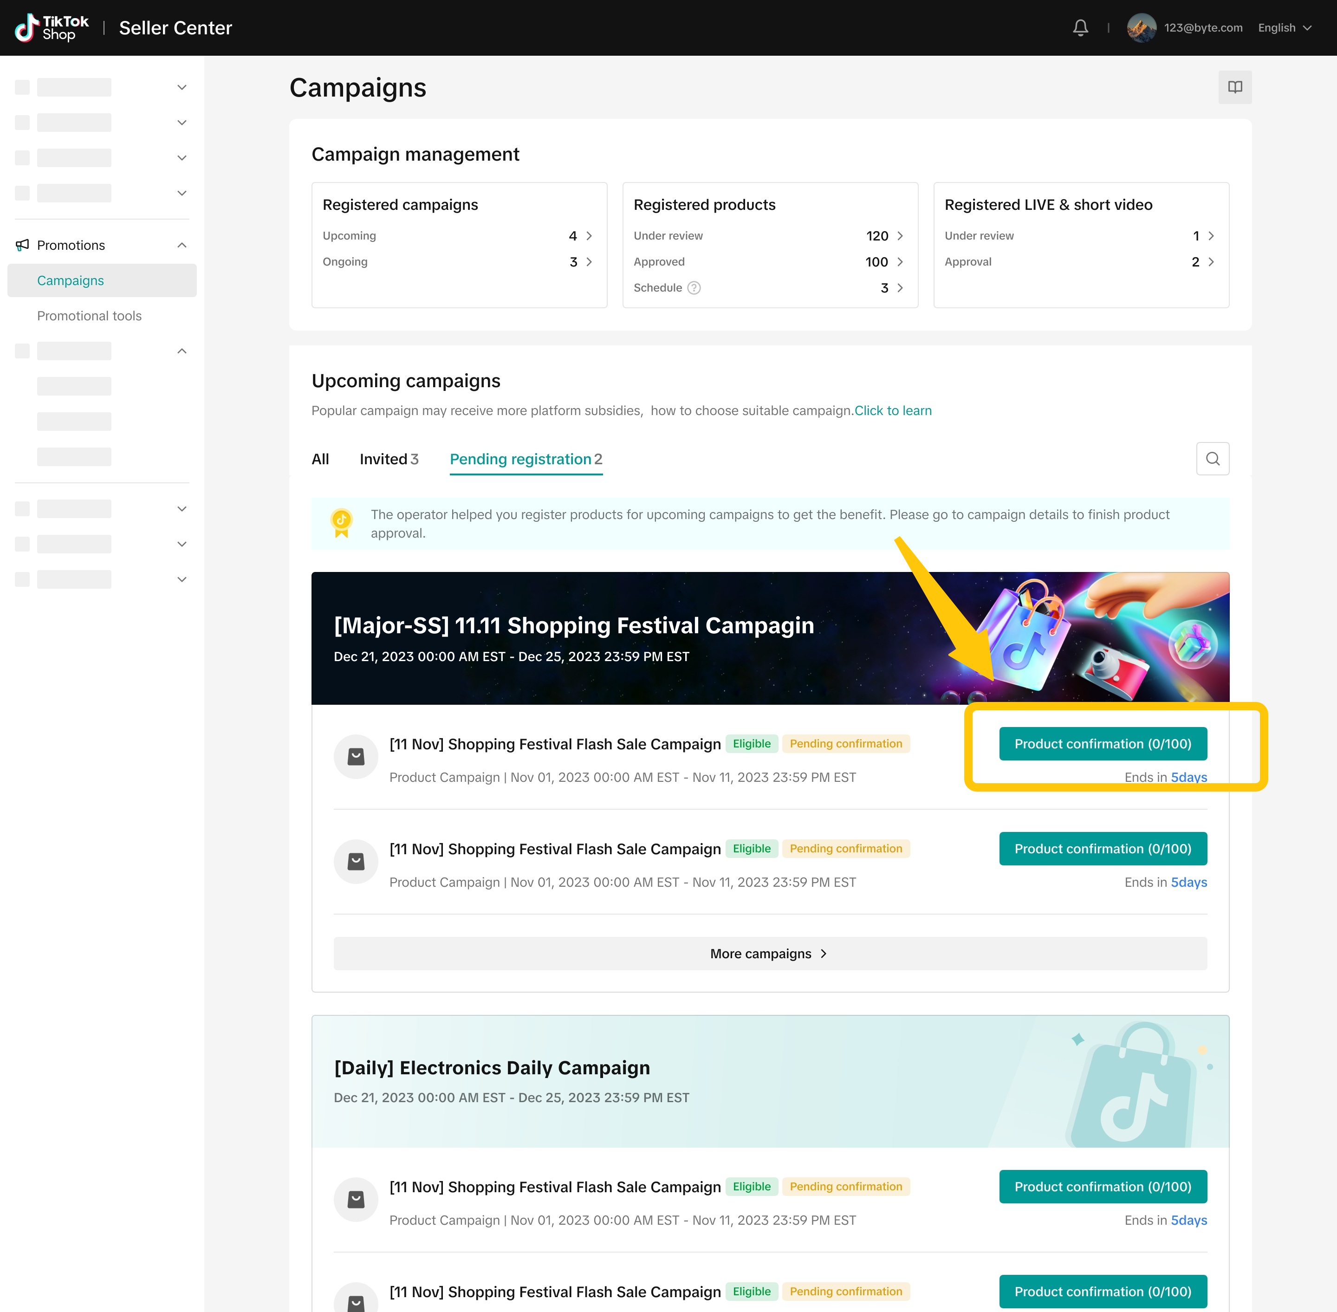This screenshot has height=1312, width=1337.
Task: Switch to the Invited tab
Action: click(389, 459)
